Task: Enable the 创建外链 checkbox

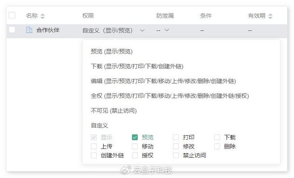Action: (94, 155)
